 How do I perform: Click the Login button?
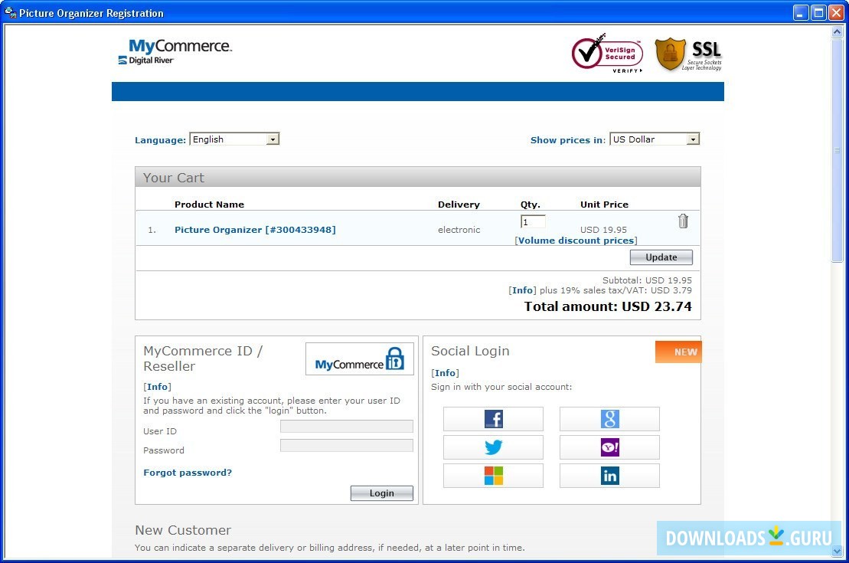click(382, 493)
